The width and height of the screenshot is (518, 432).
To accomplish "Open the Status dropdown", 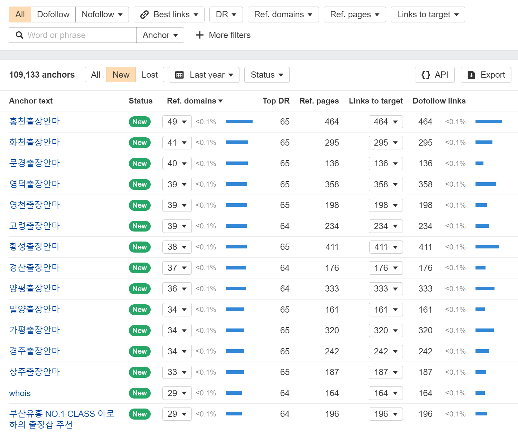I will (x=266, y=75).
